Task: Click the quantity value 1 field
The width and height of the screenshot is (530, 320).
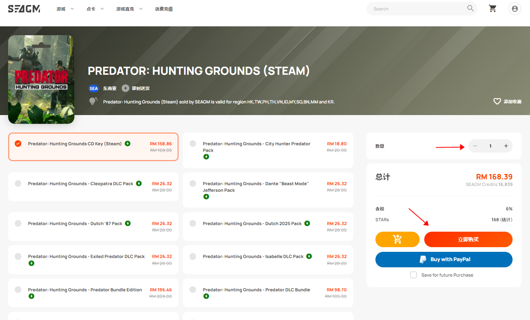Action: point(490,146)
